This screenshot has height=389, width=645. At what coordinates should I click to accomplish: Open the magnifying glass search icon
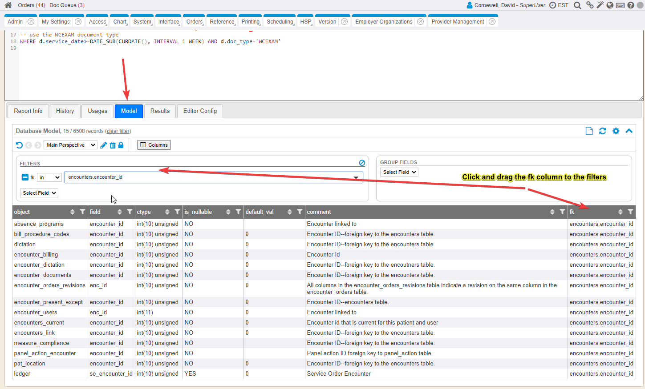(x=577, y=5)
